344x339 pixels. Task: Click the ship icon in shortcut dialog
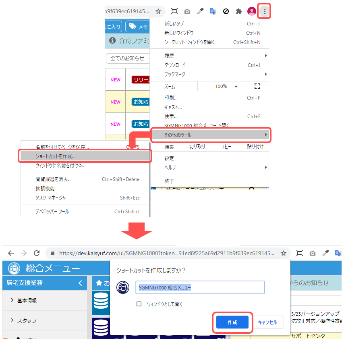pos(123,287)
